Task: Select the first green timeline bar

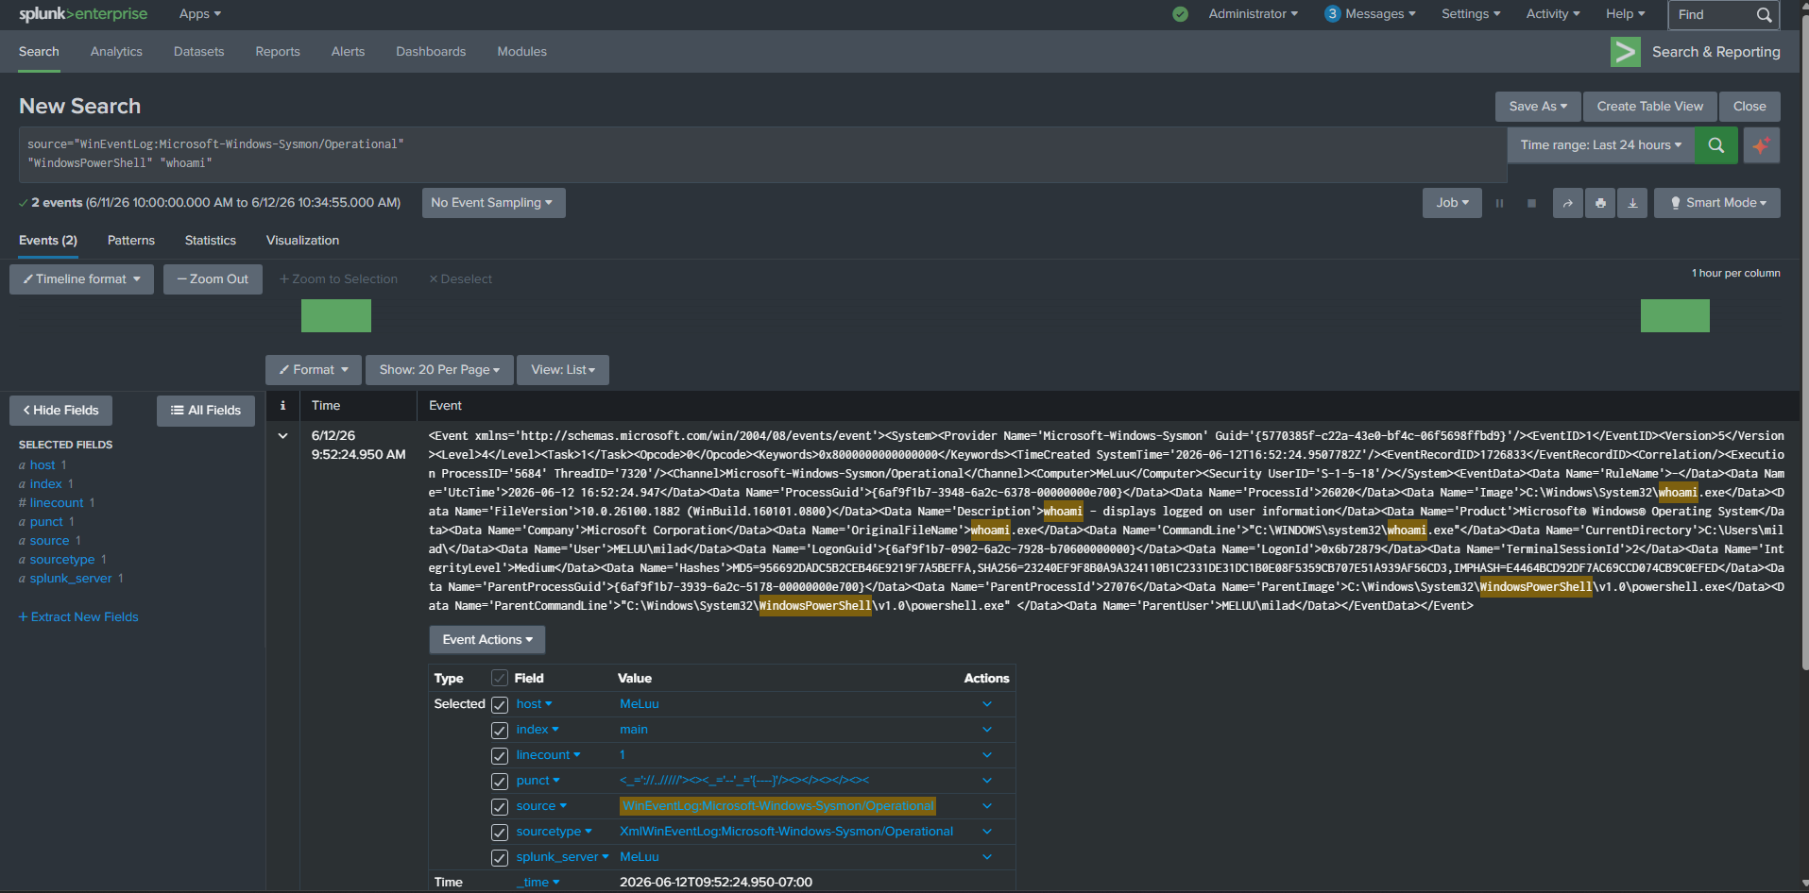Action: [x=336, y=316]
